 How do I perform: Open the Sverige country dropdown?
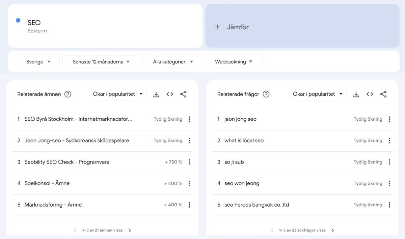click(x=38, y=62)
